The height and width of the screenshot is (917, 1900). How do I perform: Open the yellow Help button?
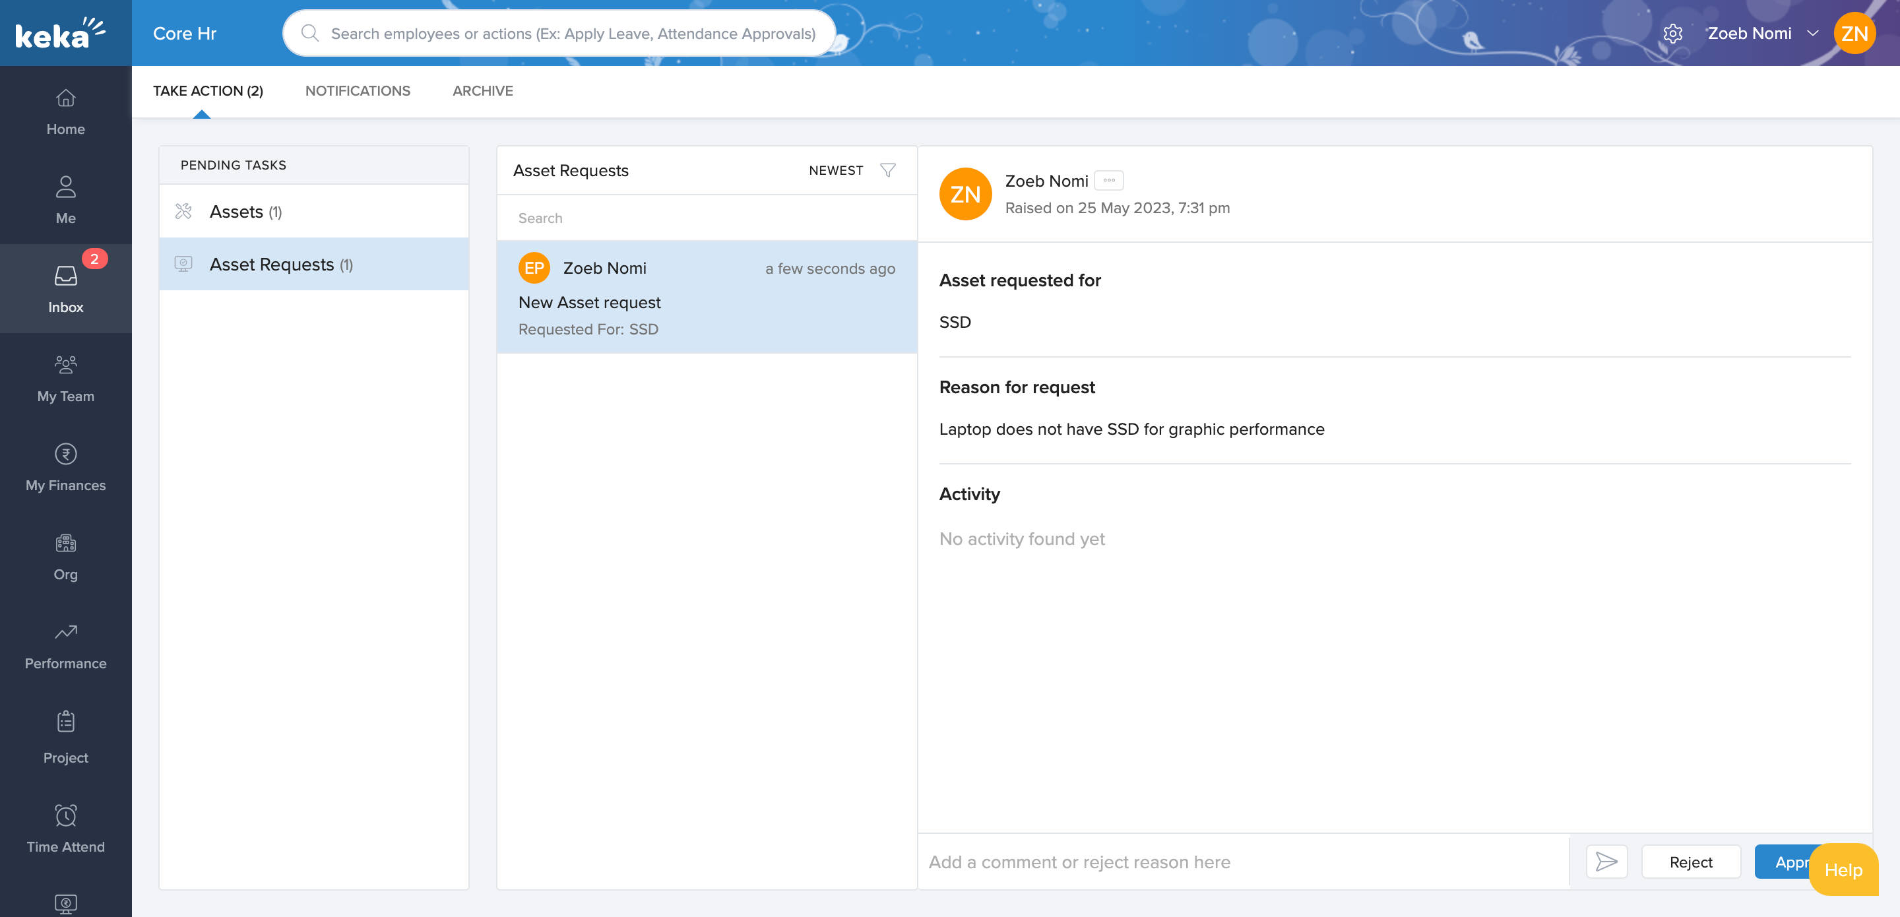coord(1843,871)
